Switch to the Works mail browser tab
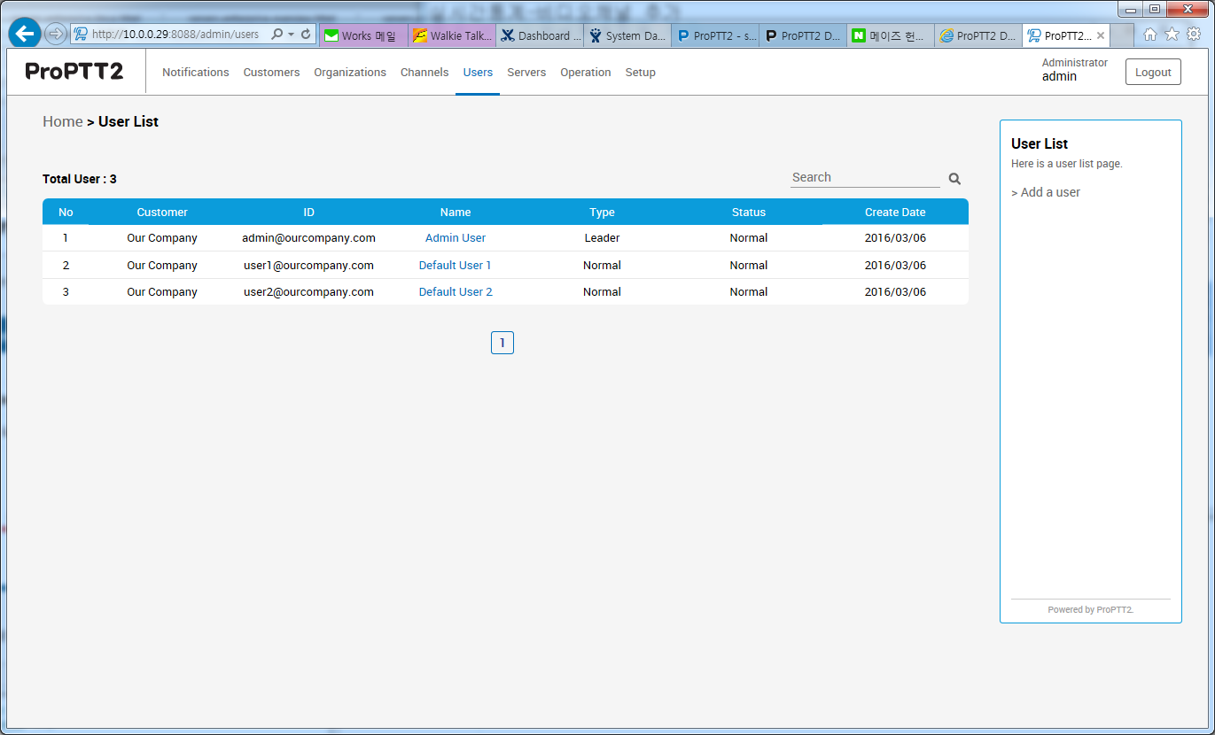The height and width of the screenshot is (735, 1215). click(363, 36)
